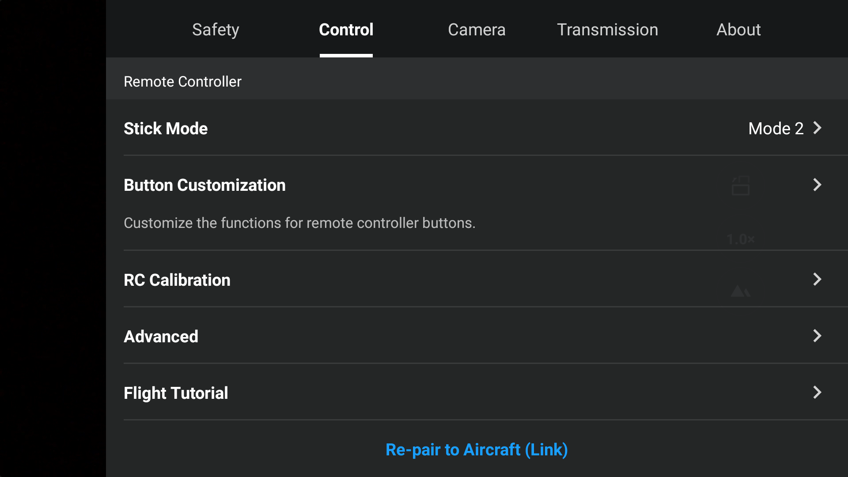Open Button Customization label
Screen dimensions: 848x477
pyautogui.click(x=204, y=185)
